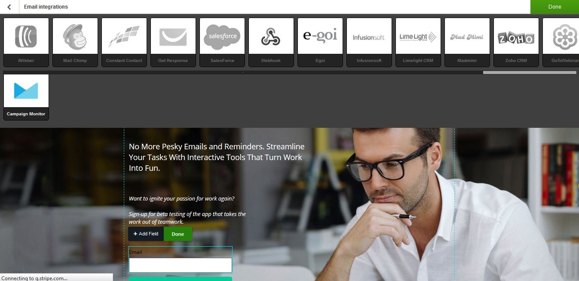Screen dimensions: 579x281
Task: Select the Get Response integration
Action: tap(173, 42)
